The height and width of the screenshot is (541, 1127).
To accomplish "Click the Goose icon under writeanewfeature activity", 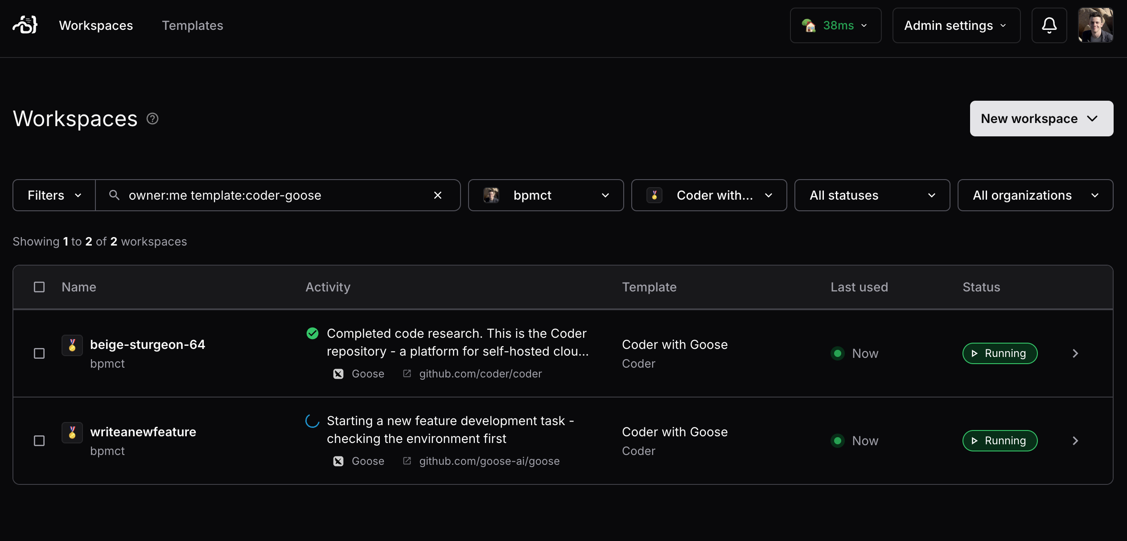I will (338, 461).
